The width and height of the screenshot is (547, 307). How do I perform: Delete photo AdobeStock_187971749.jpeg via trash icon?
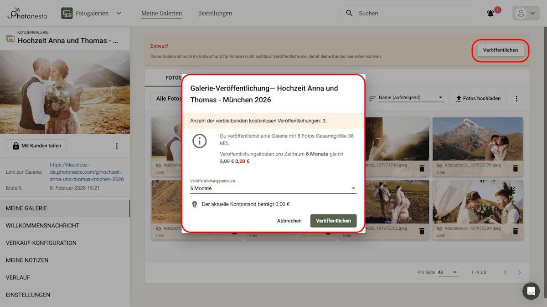pos(422,168)
